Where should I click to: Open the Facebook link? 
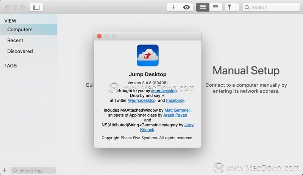click(x=175, y=100)
